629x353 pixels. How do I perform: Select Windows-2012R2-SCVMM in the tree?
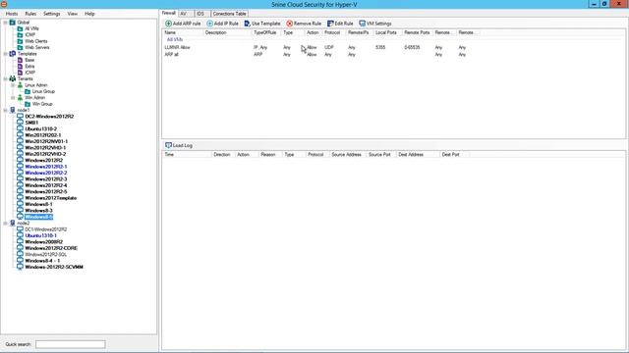pyautogui.click(x=54, y=267)
